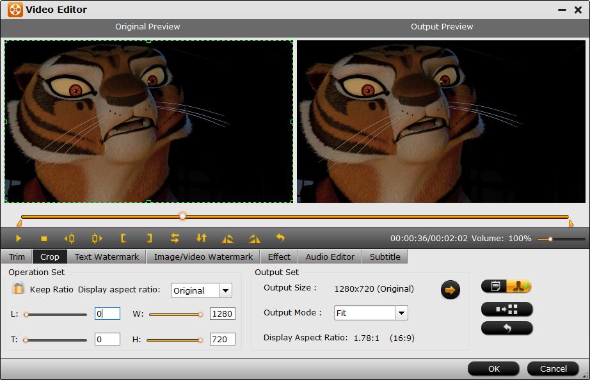This screenshot has height=380, width=590.
Task: Switch to the notepad simple mode toggle
Action: 495,287
